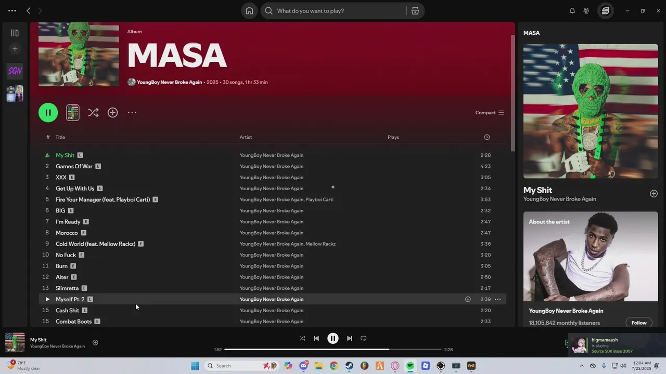Screen dimensions: 666x374
Task: Open the taskbar clock showing 12:04 AM
Action: coord(642,366)
